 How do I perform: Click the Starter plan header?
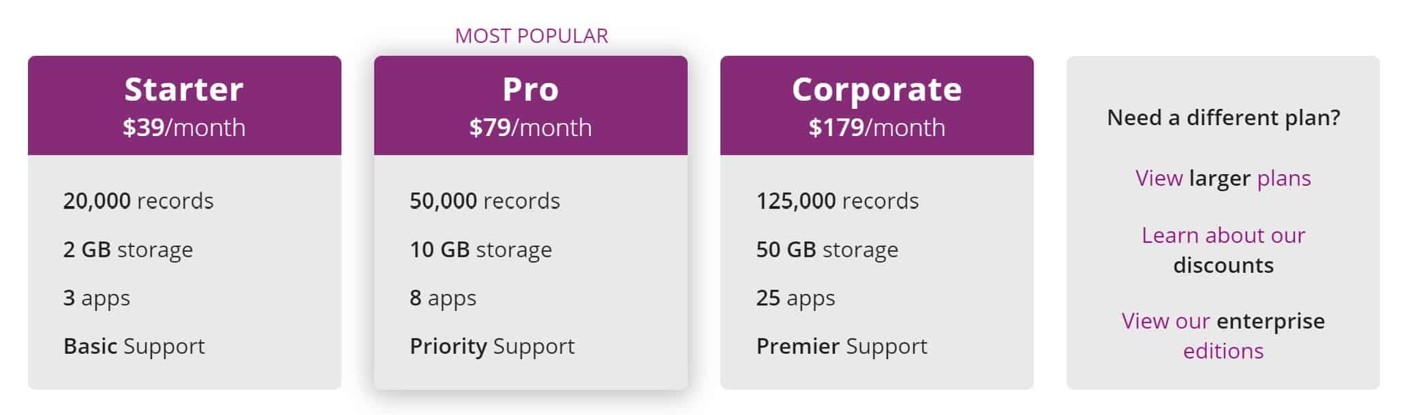pos(184,90)
